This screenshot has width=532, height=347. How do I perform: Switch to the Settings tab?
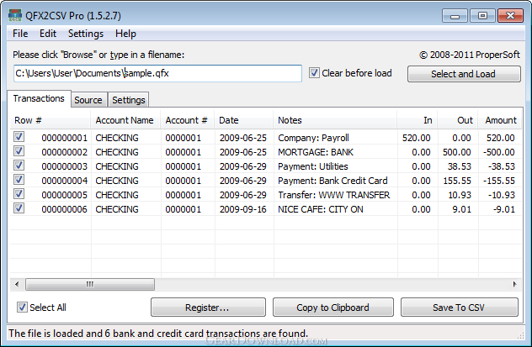(129, 100)
